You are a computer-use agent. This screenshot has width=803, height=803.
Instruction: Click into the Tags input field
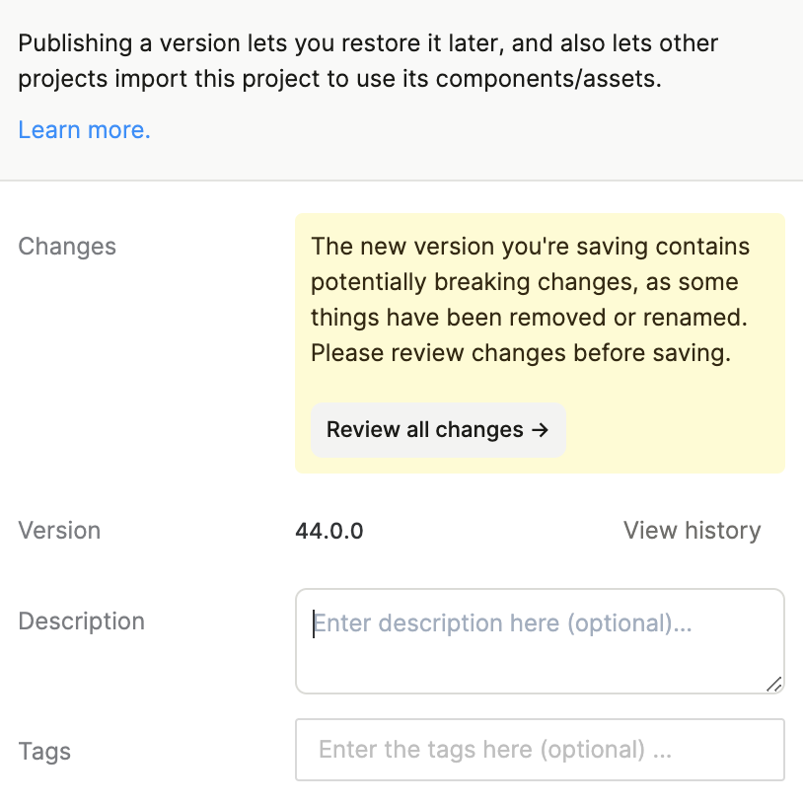[x=539, y=750]
